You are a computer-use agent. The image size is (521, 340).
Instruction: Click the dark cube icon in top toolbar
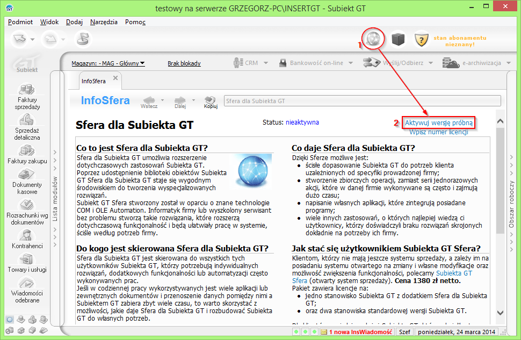point(398,39)
